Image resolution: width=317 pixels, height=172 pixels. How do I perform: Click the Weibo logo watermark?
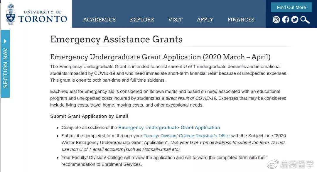point(272,164)
